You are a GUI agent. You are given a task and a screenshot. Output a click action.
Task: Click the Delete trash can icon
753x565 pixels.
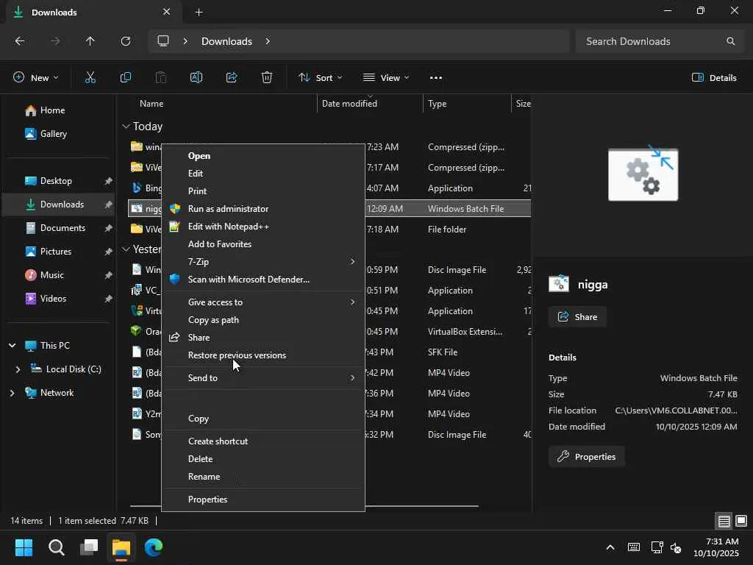pyautogui.click(x=267, y=77)
